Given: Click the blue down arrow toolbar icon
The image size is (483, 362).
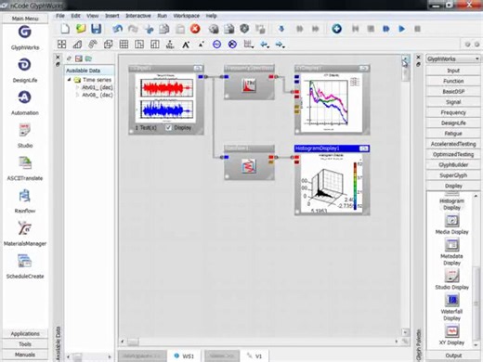Looking at the screenshot, I should tap(281, 29).
